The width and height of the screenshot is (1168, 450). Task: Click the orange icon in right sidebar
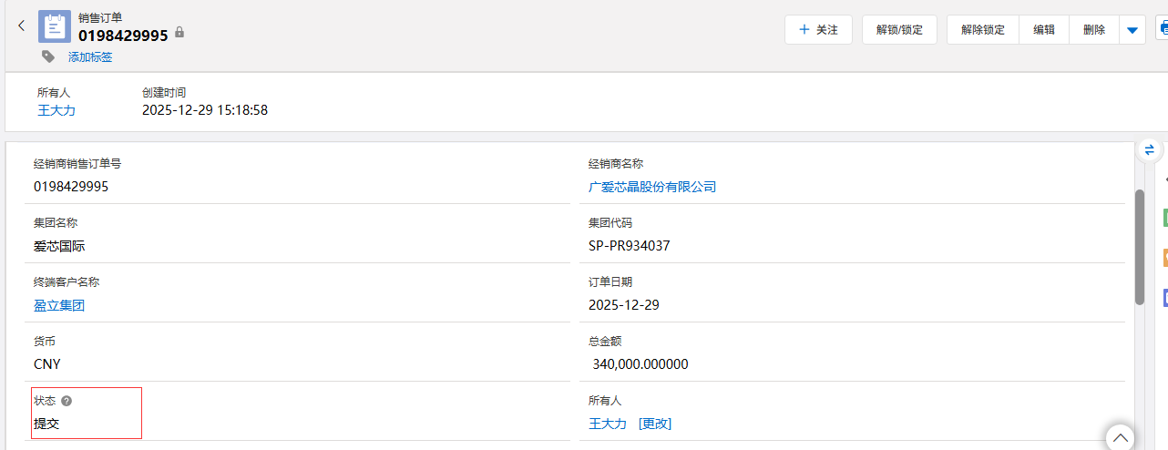1164,258
